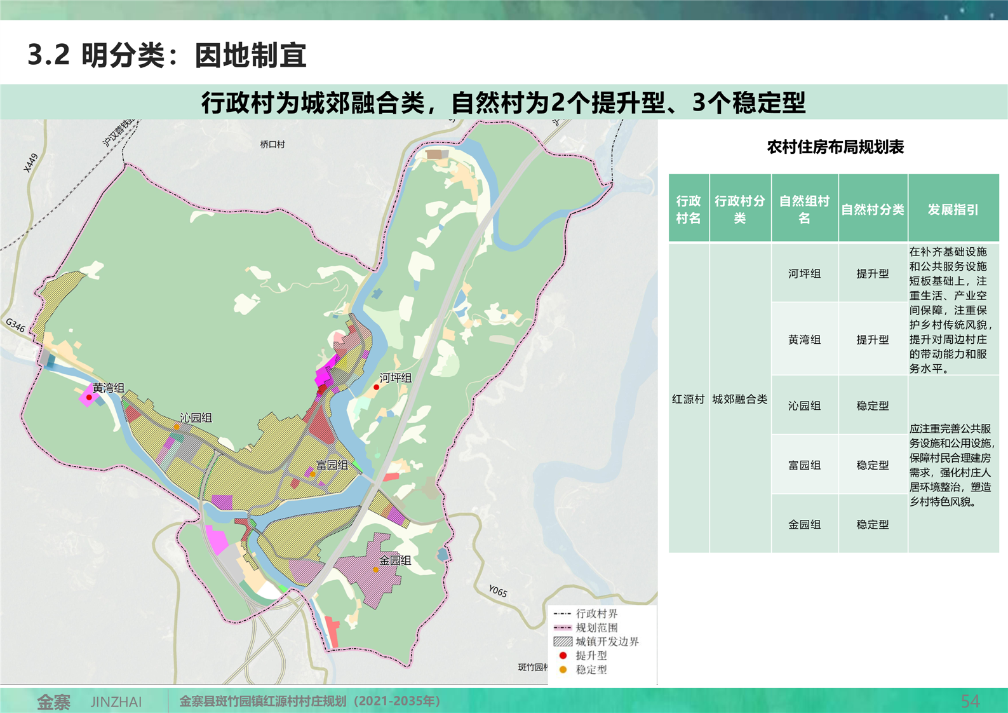
Task: Click the 自然村分类 column header
Action: point(872,210)
